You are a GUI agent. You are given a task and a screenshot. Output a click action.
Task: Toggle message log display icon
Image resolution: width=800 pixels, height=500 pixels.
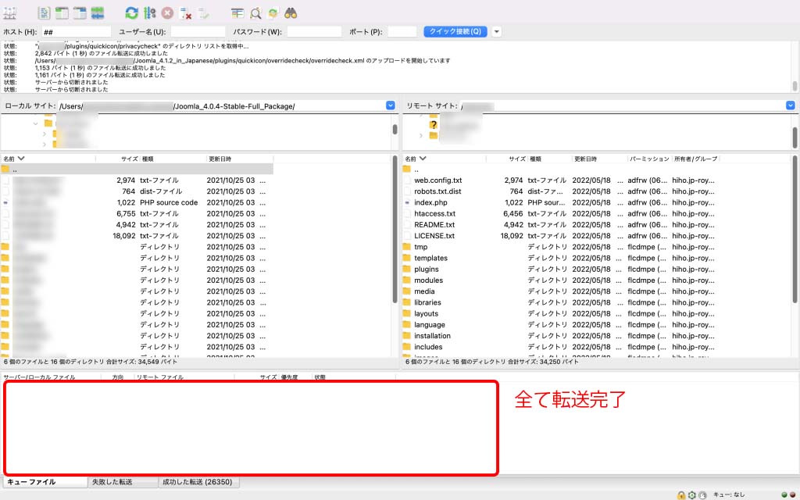pos(45,13)
